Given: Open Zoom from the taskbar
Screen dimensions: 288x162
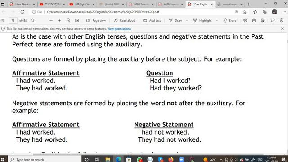Looking at the screenshot, I should click(x=181, y=159).
